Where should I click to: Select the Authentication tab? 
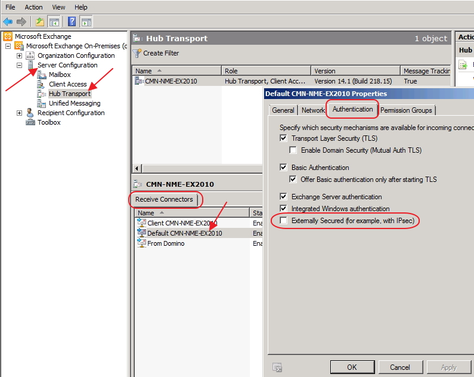click(352, 109)
